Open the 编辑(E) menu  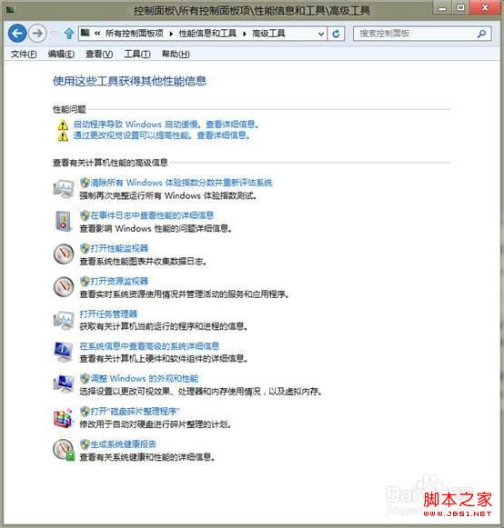[x=61, y=54]
